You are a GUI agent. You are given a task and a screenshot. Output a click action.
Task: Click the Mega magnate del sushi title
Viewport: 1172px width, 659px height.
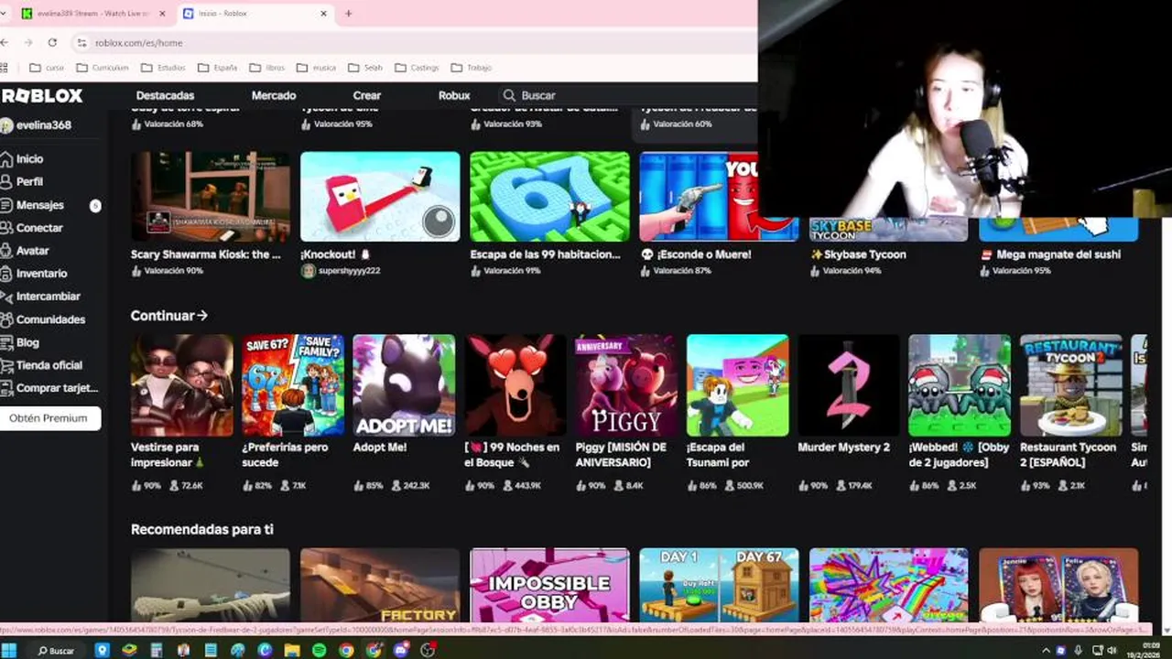click(x=1049, y=254)
